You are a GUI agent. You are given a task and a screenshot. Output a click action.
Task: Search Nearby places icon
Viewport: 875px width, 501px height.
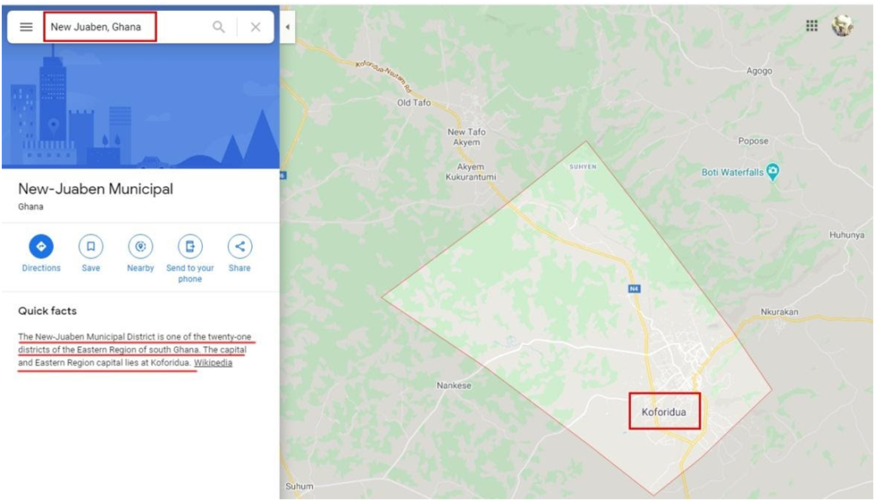click(140, 246)
